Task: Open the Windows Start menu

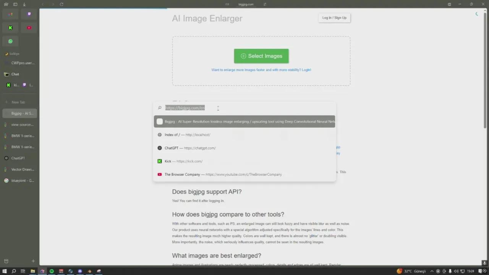Action: click(x=5, y=271)
